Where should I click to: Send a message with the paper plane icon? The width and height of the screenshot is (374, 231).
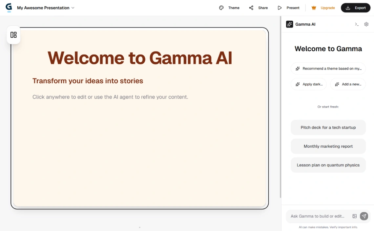tap(364, 216)
